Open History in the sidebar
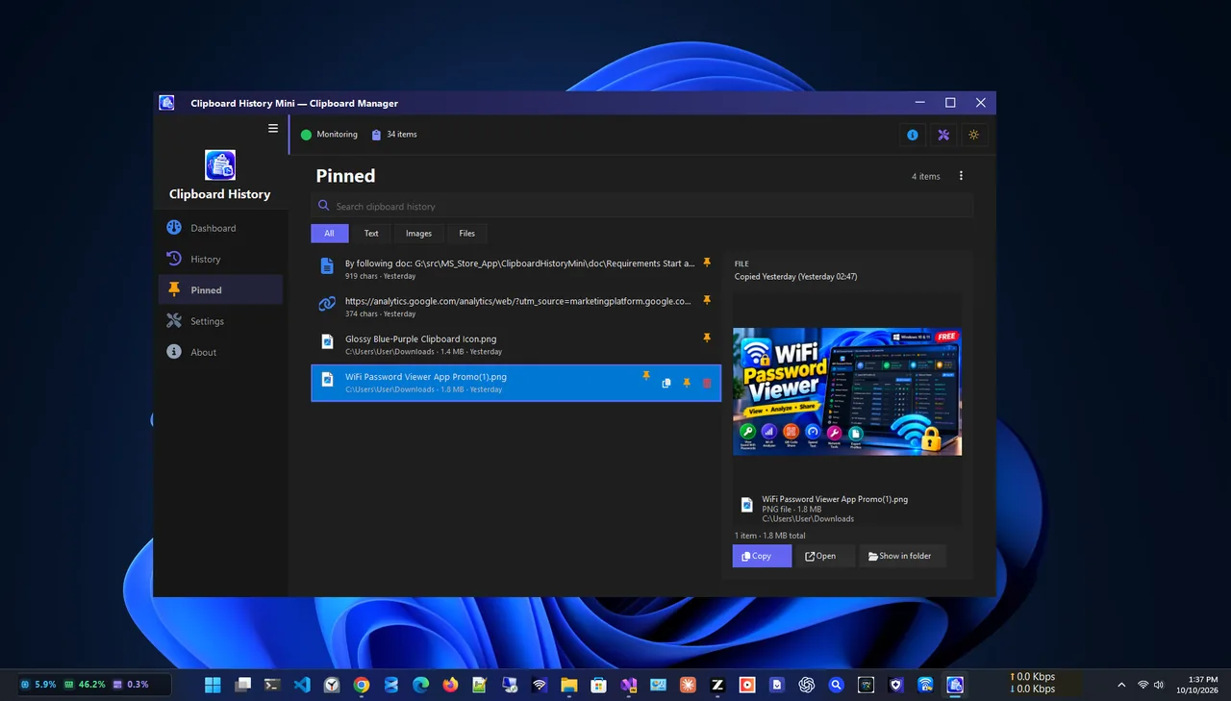Image resolution: width=1231 pixels, height=701 pixels. (221, 259)
